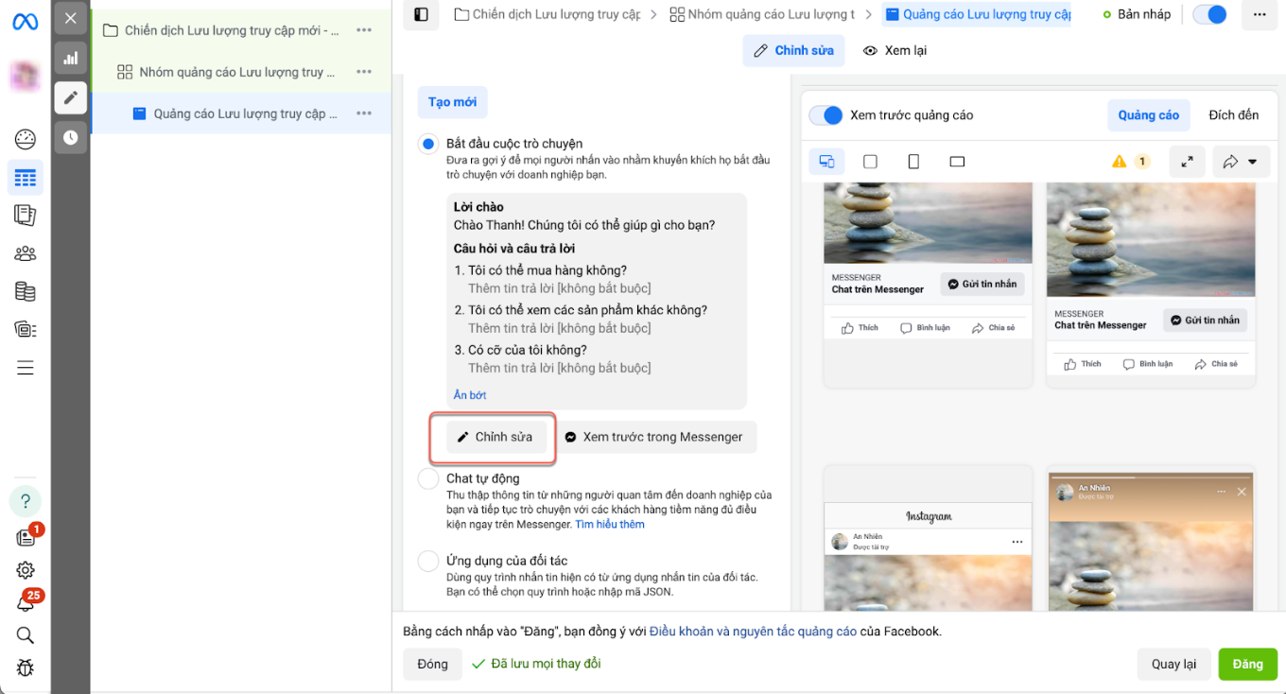Click the bug report icon
Screen dimensions: 1286x694
click(26, 668)
